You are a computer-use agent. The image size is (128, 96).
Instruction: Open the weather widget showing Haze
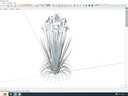point(120,94)
